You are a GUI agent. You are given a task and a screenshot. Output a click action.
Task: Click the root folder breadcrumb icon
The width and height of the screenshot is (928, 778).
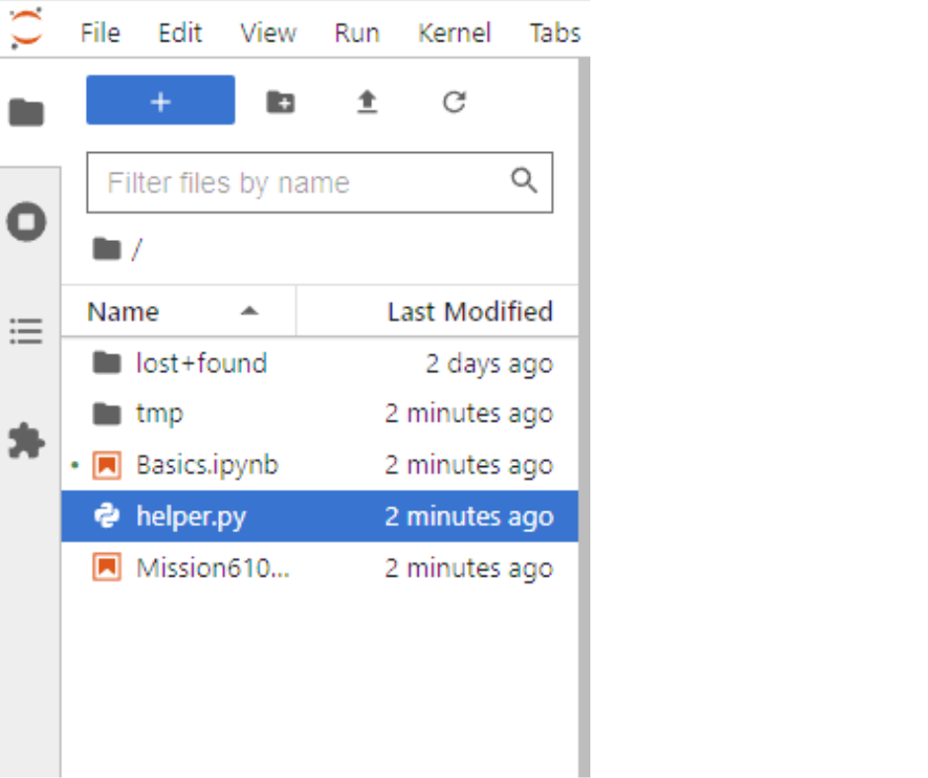pos(107,249)
